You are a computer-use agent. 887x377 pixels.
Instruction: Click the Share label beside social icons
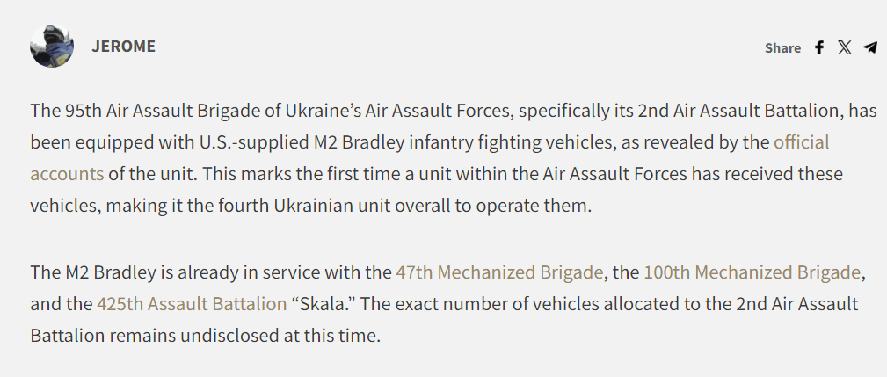point(782,48)
